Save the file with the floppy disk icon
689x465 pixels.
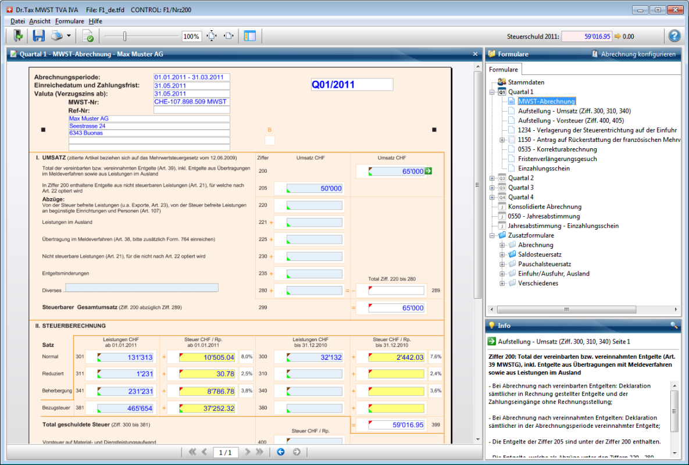(x=39, y=36)
